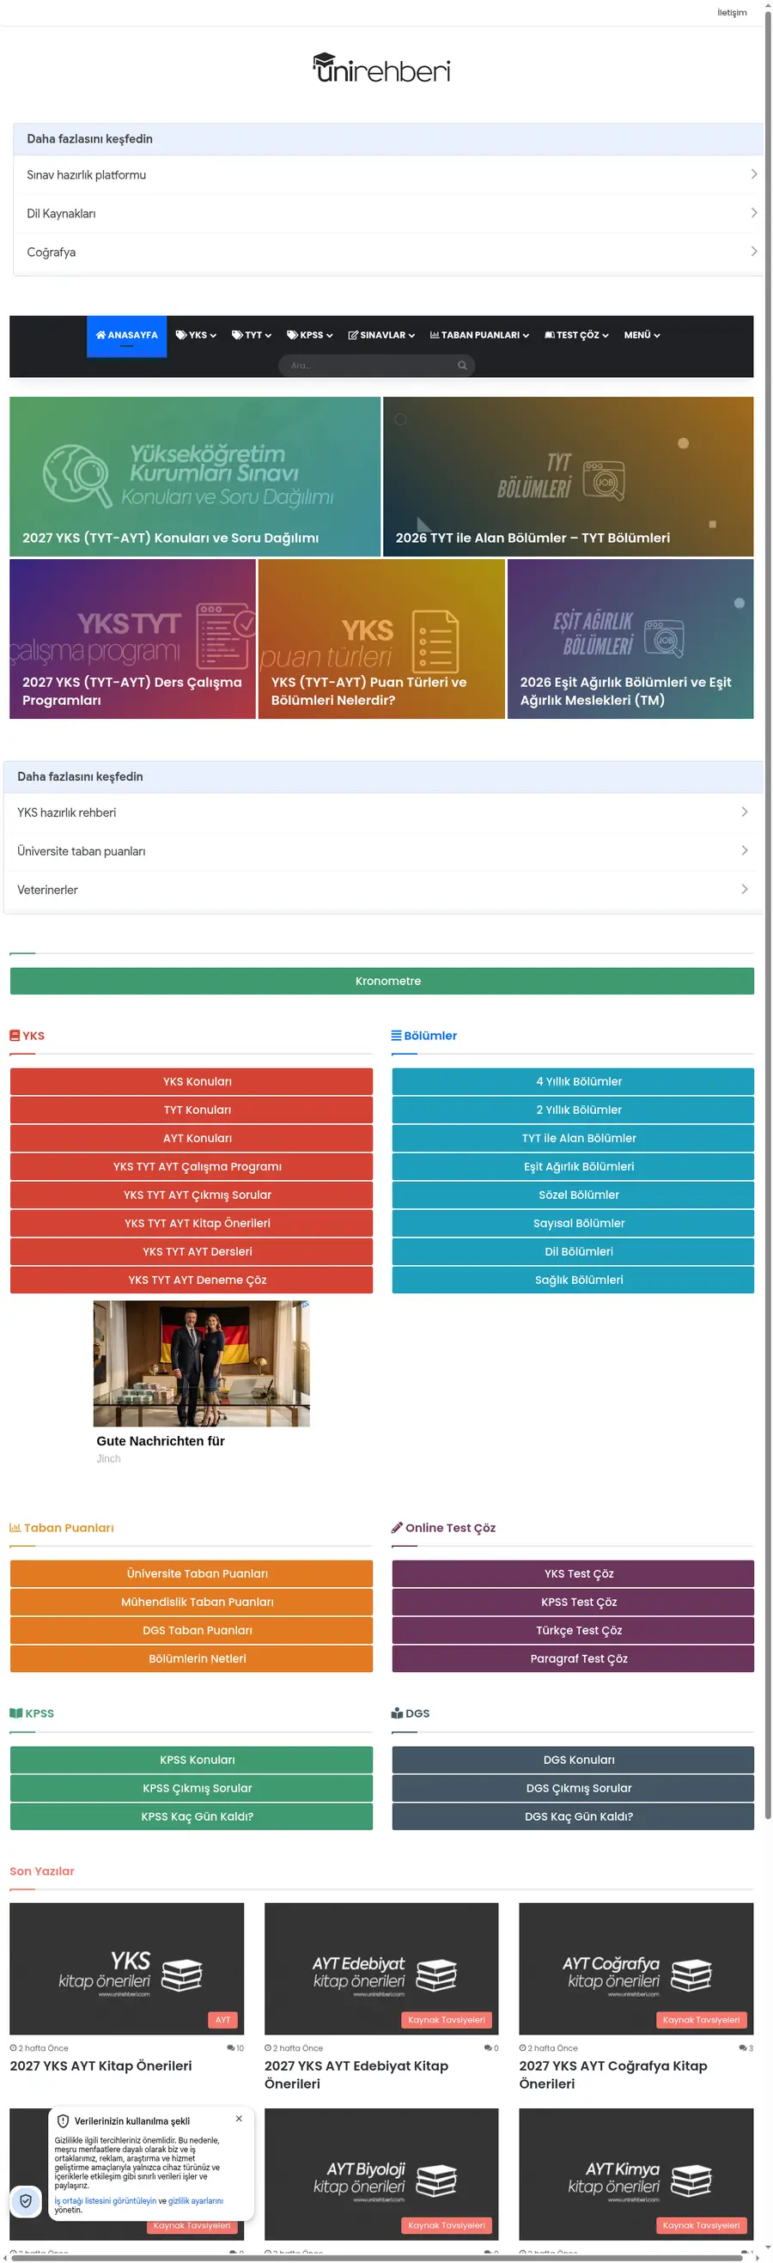Click Sayısal Bölümler button
Image resolution: width=773 pixels, height=2263 pixels.
click(573, 1223)
